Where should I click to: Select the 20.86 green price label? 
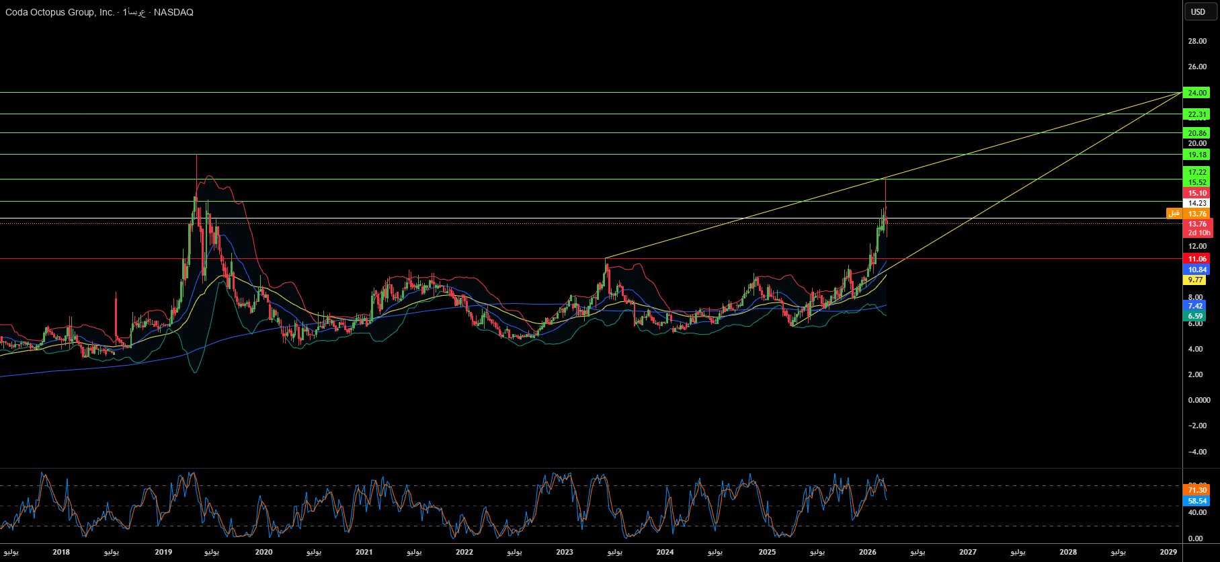pos(1197,133)
